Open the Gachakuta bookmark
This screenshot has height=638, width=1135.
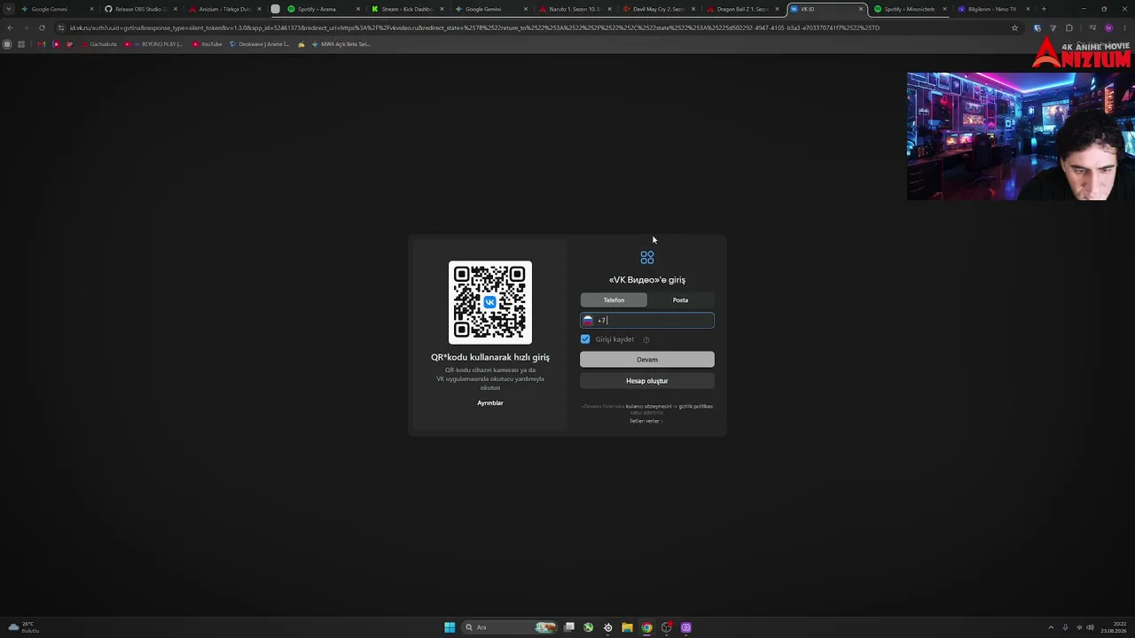click(x=99, y=44)
